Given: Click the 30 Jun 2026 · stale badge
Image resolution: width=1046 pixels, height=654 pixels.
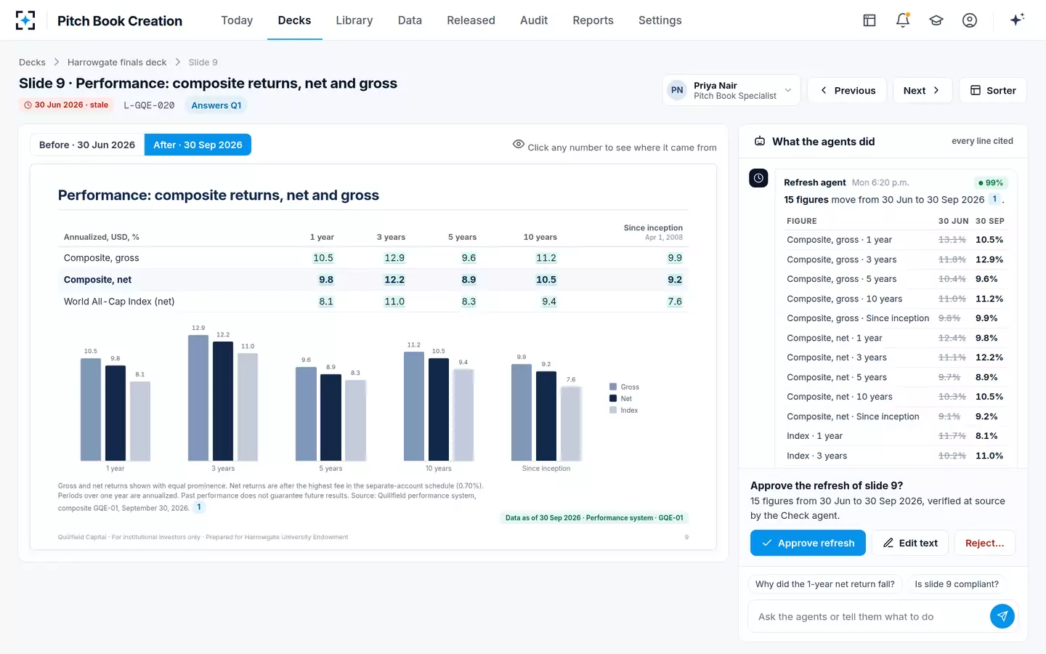Looking at the screenshot, I should click(66, 105).
